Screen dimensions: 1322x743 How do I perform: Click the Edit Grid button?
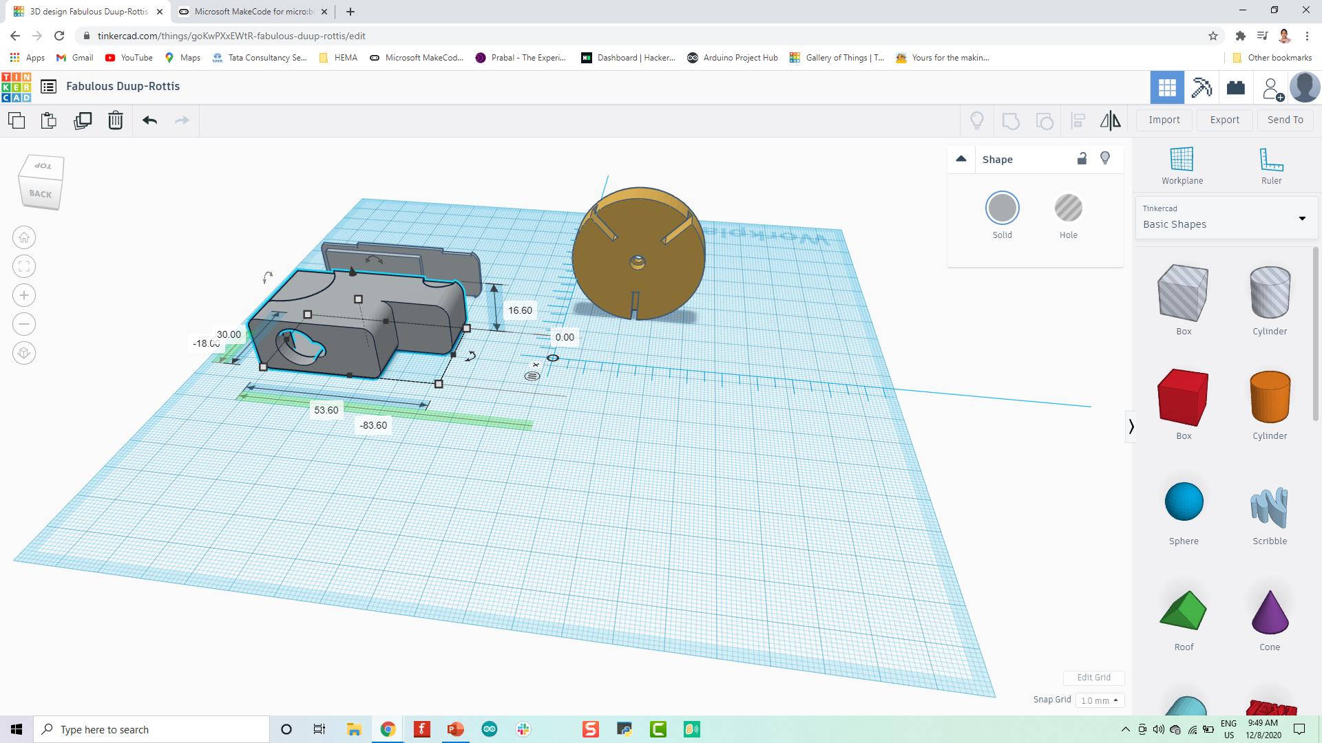pos(1093,678)
